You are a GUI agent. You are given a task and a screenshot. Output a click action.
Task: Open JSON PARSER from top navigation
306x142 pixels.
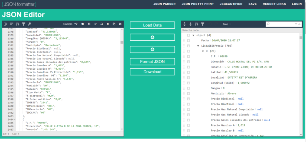click(165, 4)
